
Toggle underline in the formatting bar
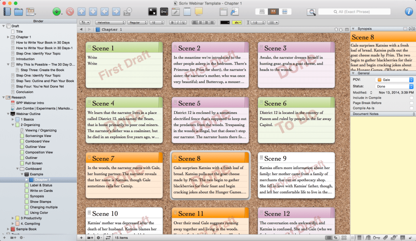click(184, 22)
